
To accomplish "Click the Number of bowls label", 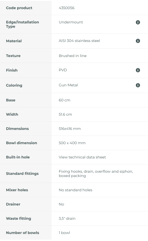I will [22, 233].
